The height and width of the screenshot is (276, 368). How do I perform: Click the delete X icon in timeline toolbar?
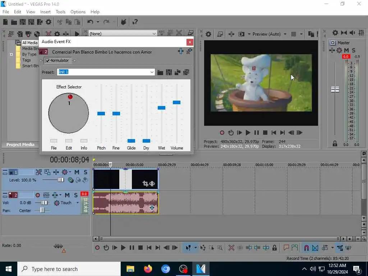tap(231, 248)
